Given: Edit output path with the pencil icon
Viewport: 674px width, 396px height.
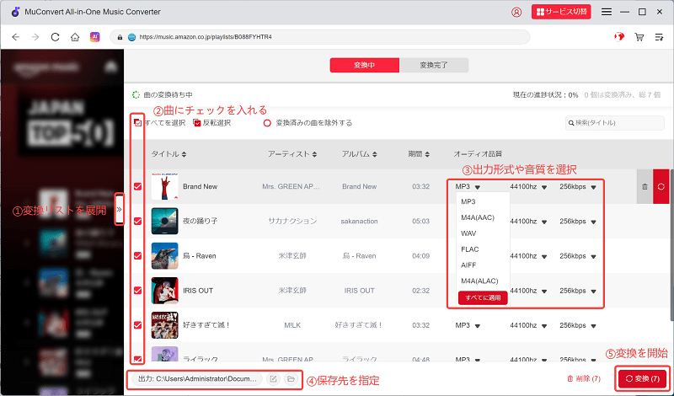Looking at the screenshot, I should coord(273,379).
